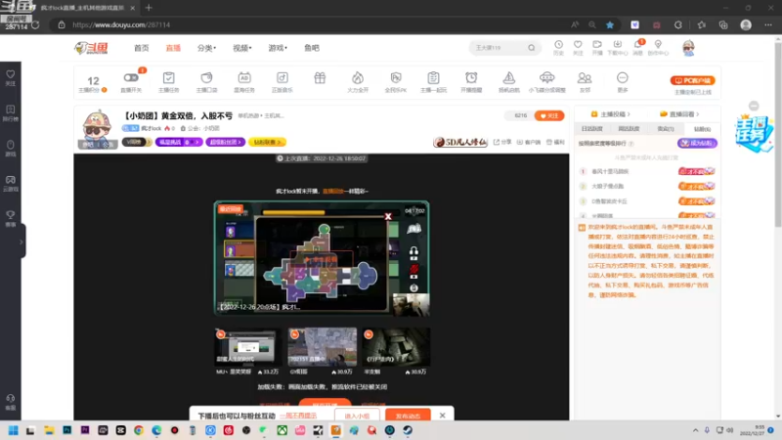Open the 关注 heart in left sidebar

tap(11, 77)
